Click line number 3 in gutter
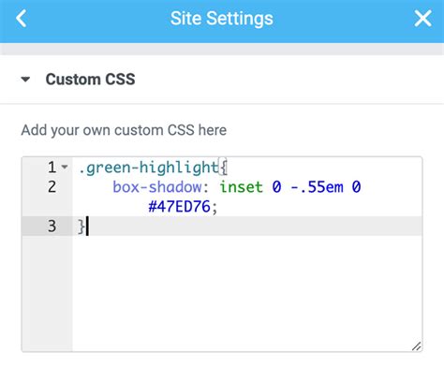 [52, 226]
